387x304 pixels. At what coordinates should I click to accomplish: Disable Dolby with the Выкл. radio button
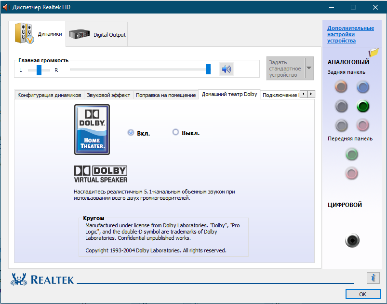click(175, 132)
